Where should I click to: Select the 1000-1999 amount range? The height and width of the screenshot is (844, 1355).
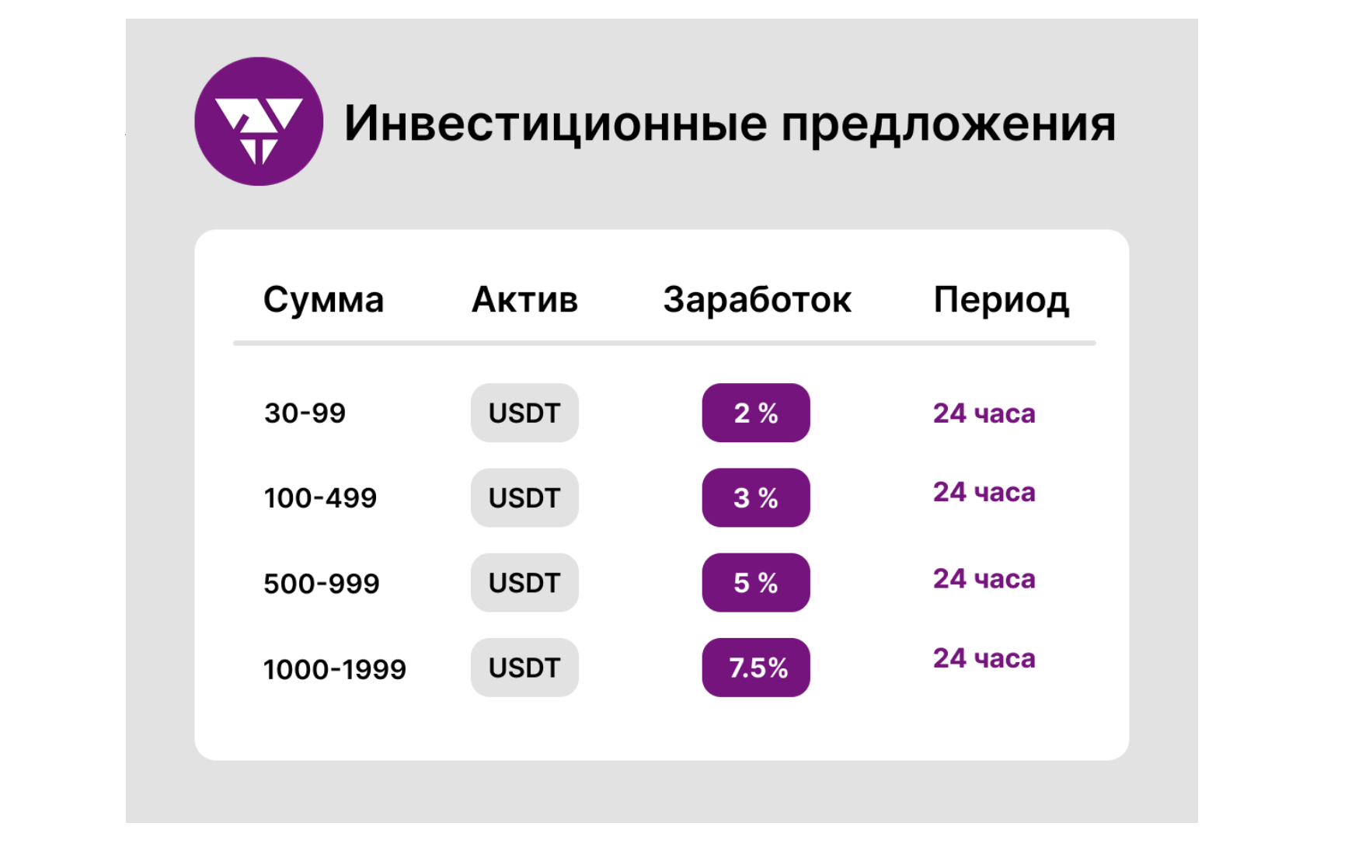334,669
